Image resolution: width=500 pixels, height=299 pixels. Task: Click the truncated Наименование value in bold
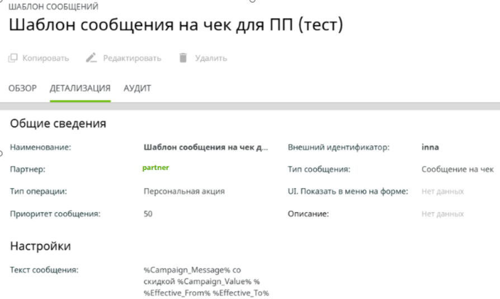pos(206,148)
